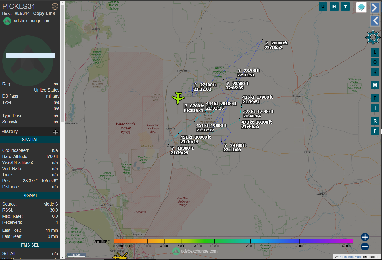
Task: Click the R map button
Action: pos(375,121)
